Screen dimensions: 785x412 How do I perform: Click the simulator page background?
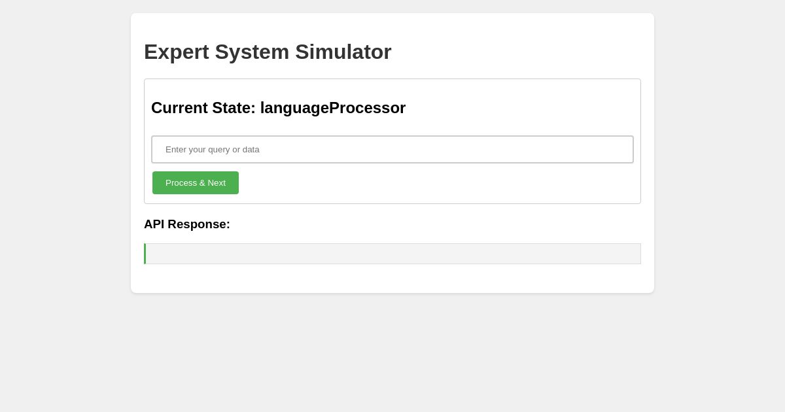pyautogui.click(x=65, y=360)
